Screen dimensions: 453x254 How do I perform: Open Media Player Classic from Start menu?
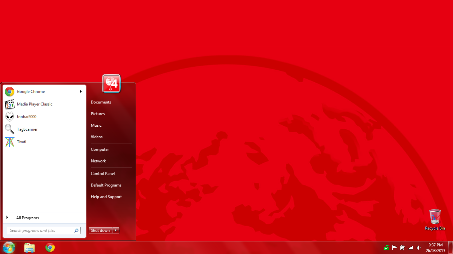point(34,104)
